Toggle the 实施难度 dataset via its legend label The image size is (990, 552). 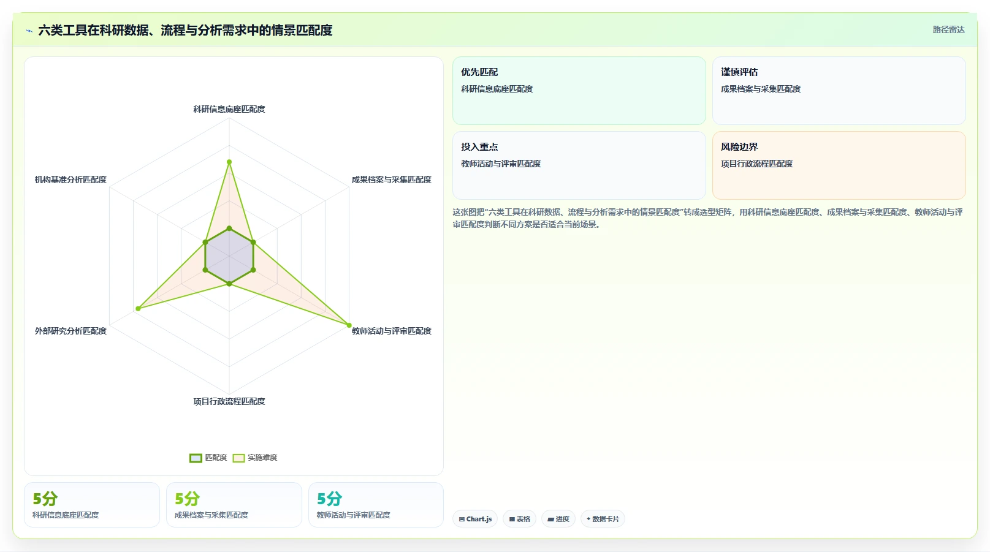(x=262, y=458)
